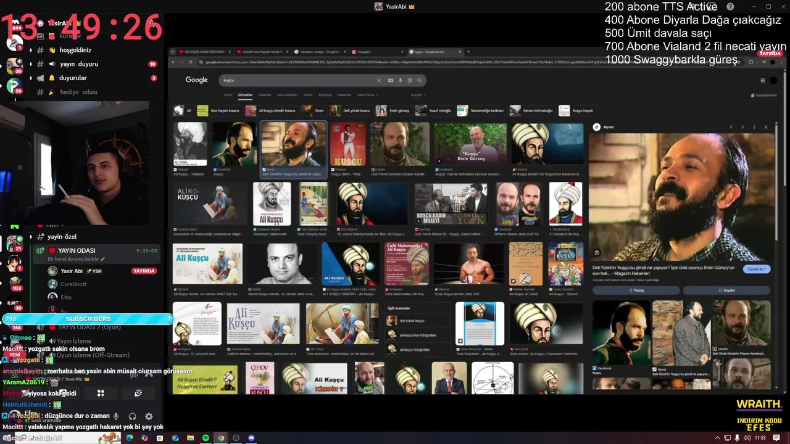
Task: Click the magnifier search button in Google
Action: pyautogui.click(x=419, y=80)
